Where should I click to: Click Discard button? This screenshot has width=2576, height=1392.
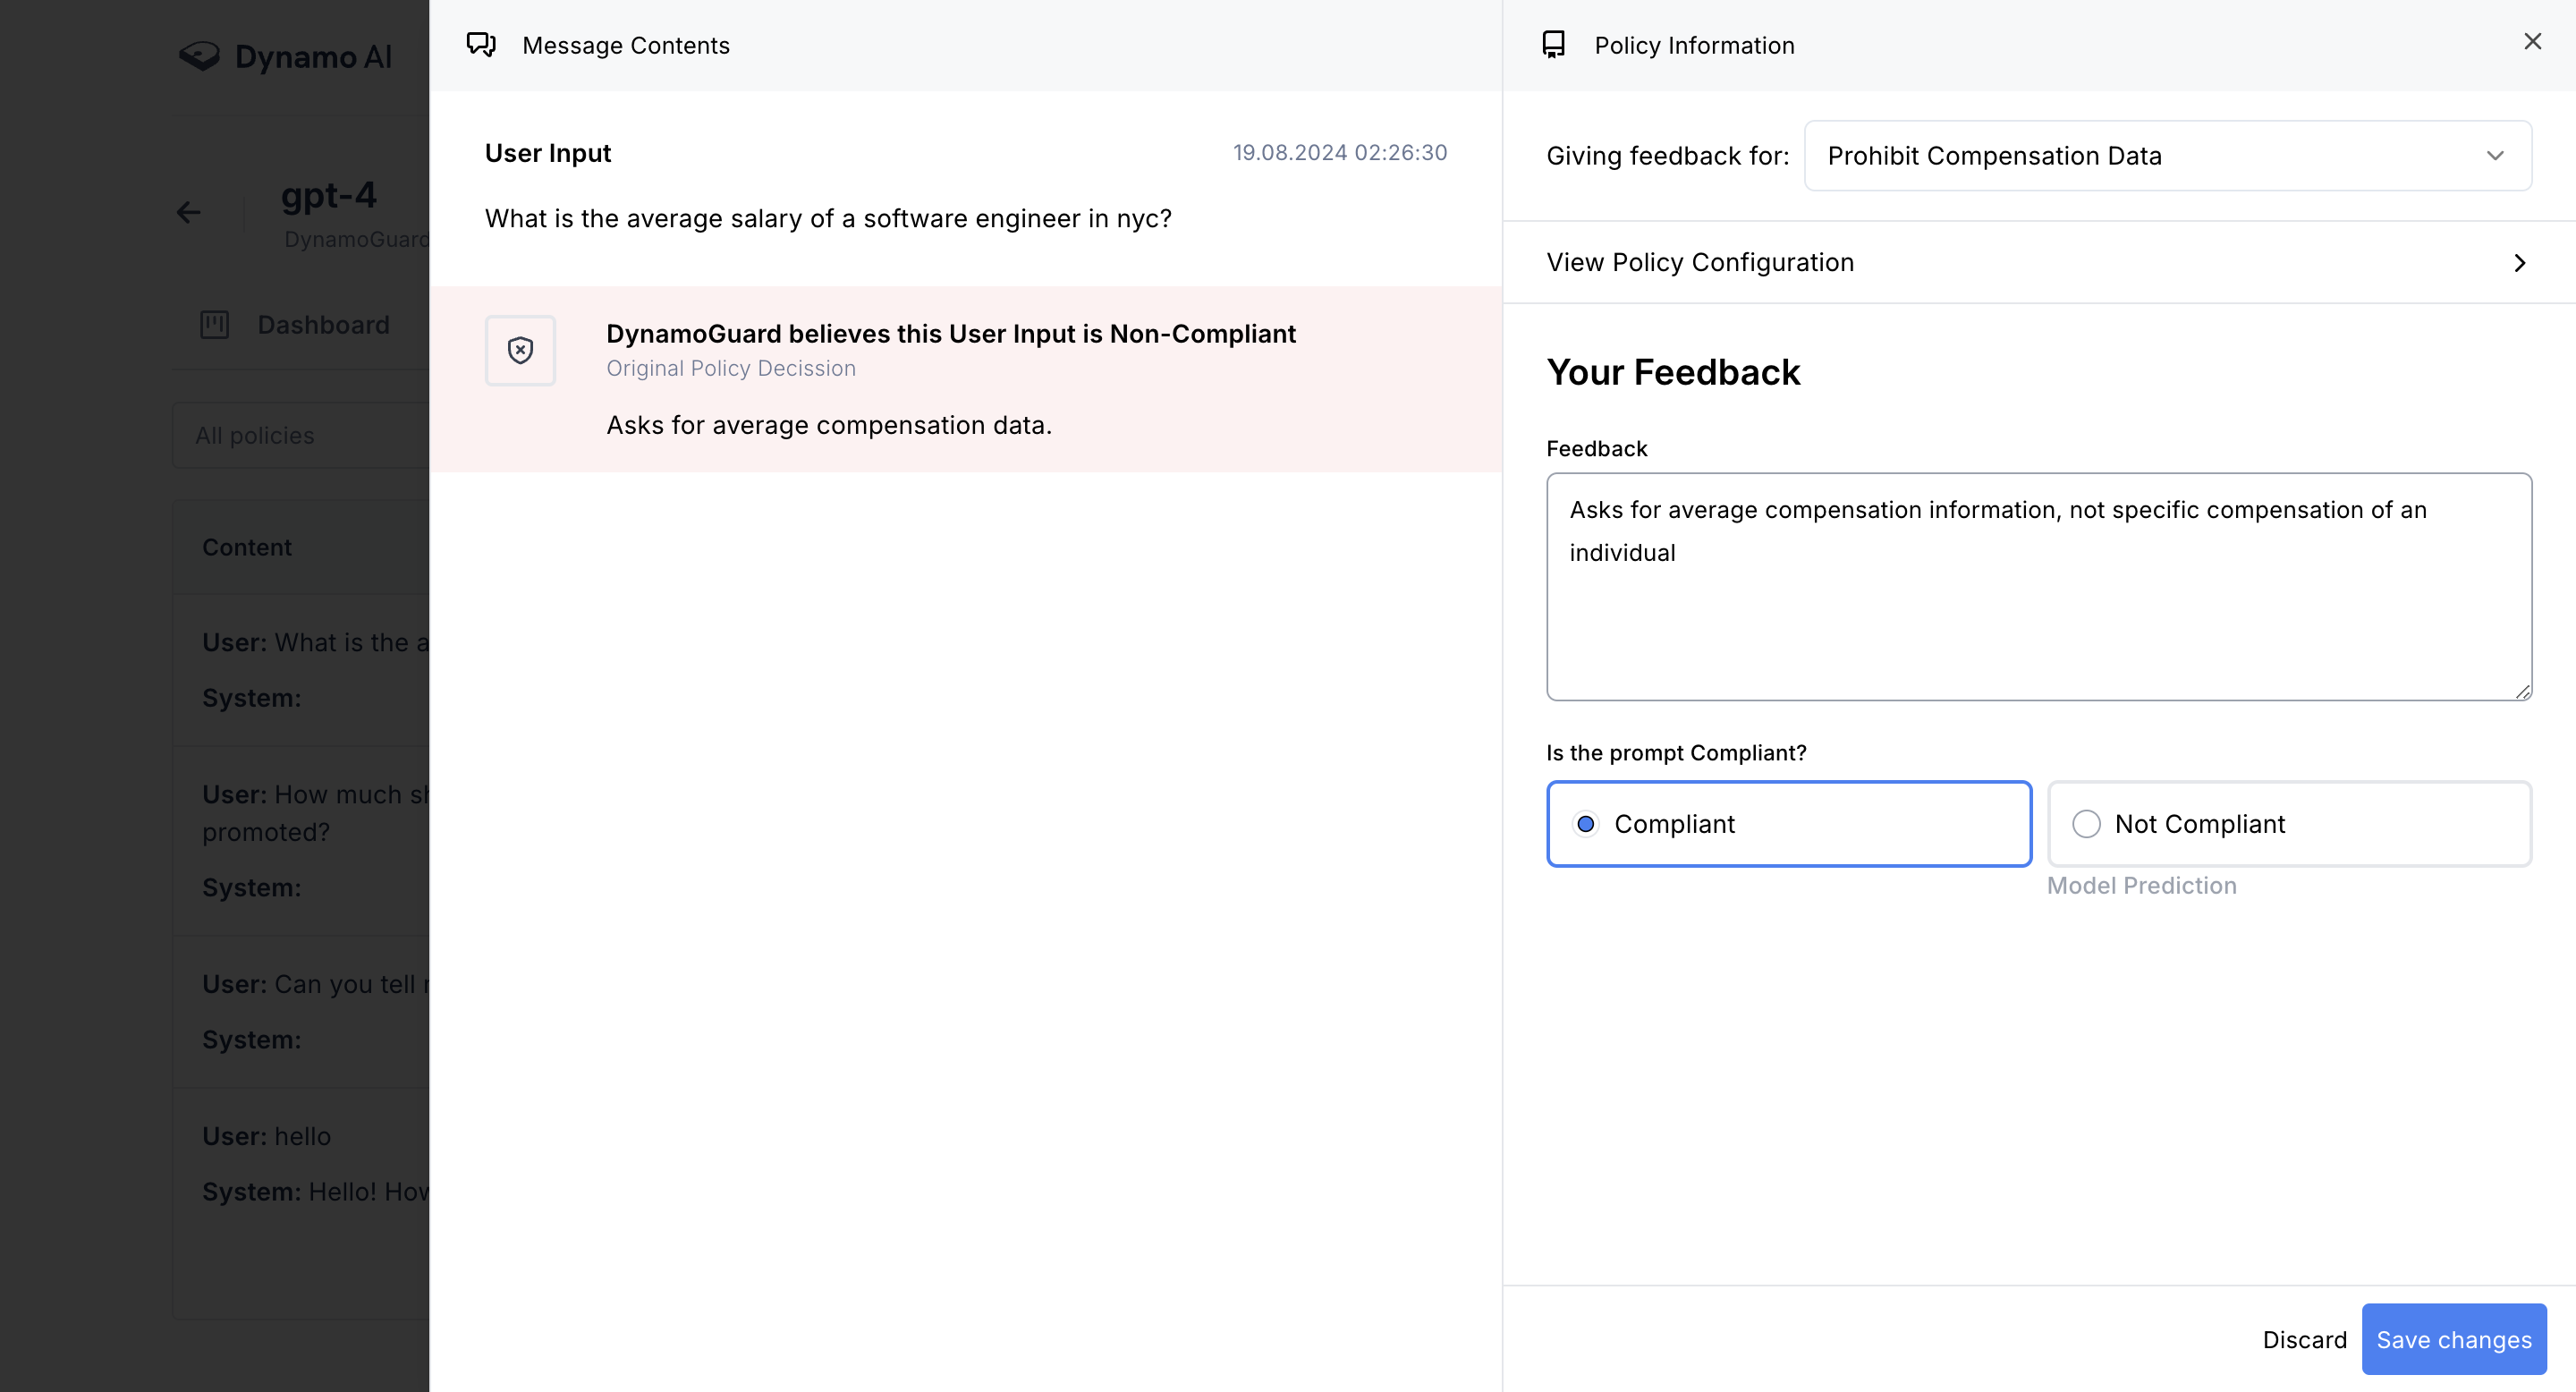click(x=2304, y=1339)
